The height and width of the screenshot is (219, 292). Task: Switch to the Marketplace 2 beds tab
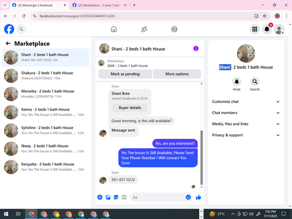[100, 5]
